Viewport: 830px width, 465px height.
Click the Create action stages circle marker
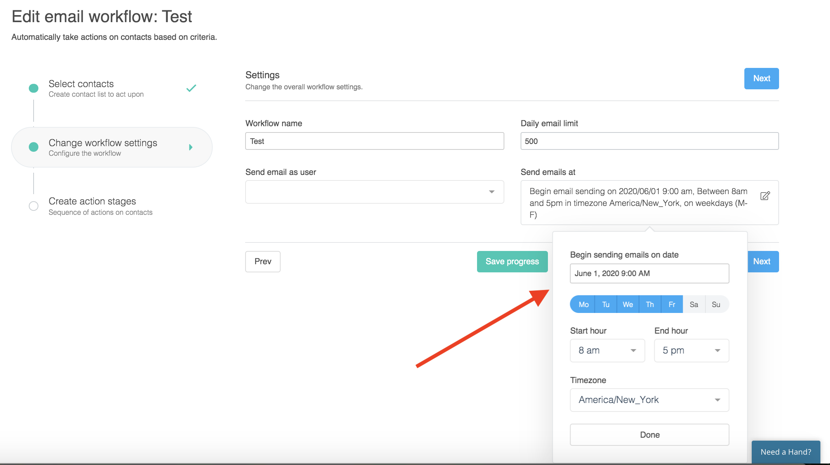pos(34,206)
